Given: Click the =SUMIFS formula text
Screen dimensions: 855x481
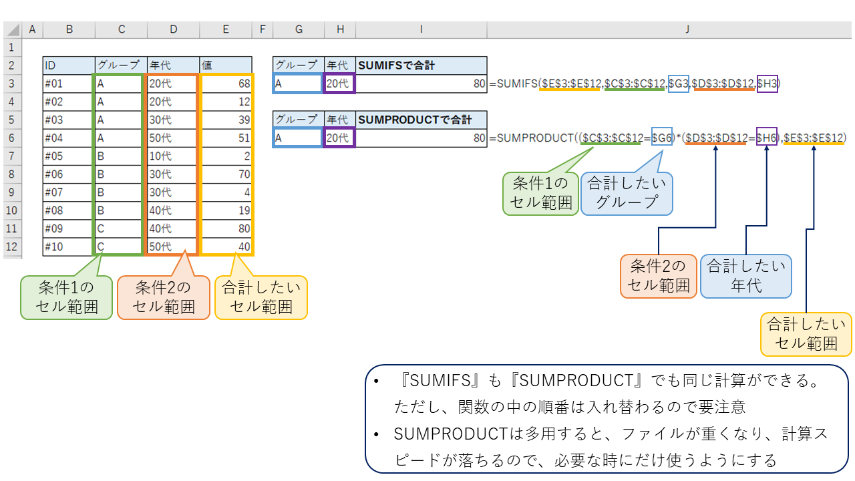Looking at the screenshot, I should click(635, 84).
